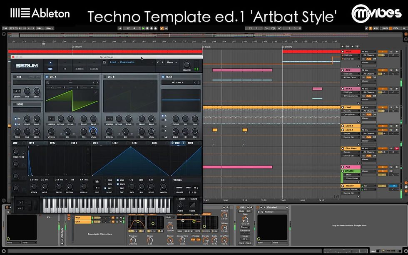Click the Next Locator arrow button
The height and width of the screenshot is (255, 408).
pos(353,47)
